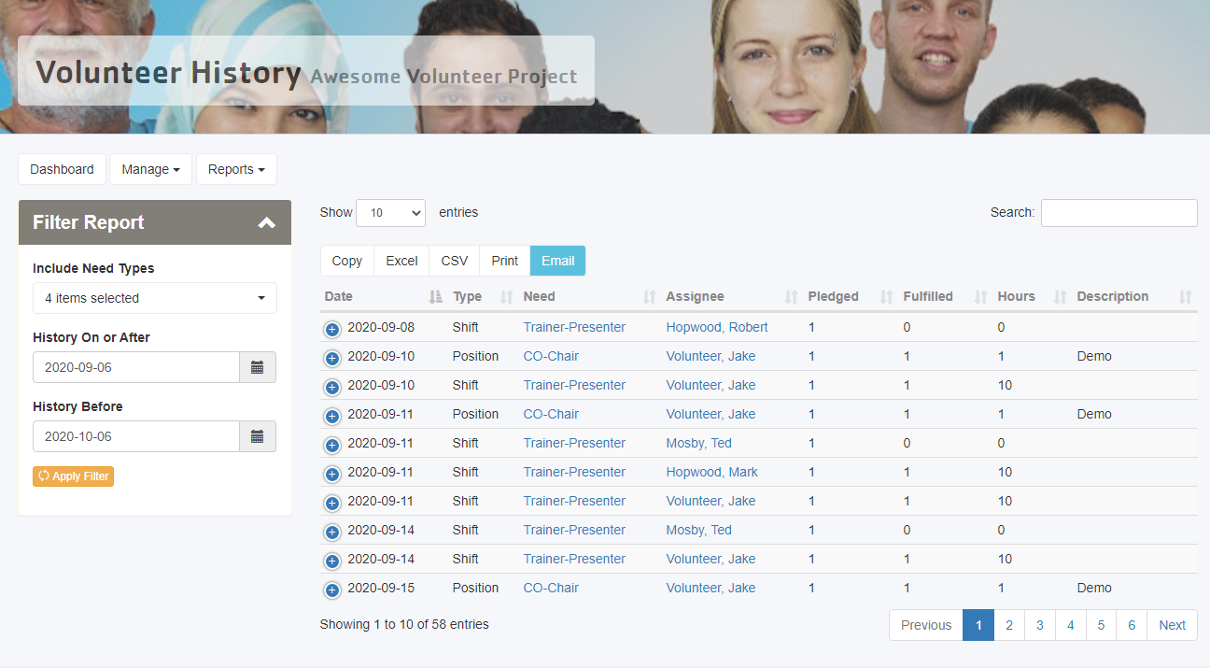Open the Reports menu

pos(236,169)
